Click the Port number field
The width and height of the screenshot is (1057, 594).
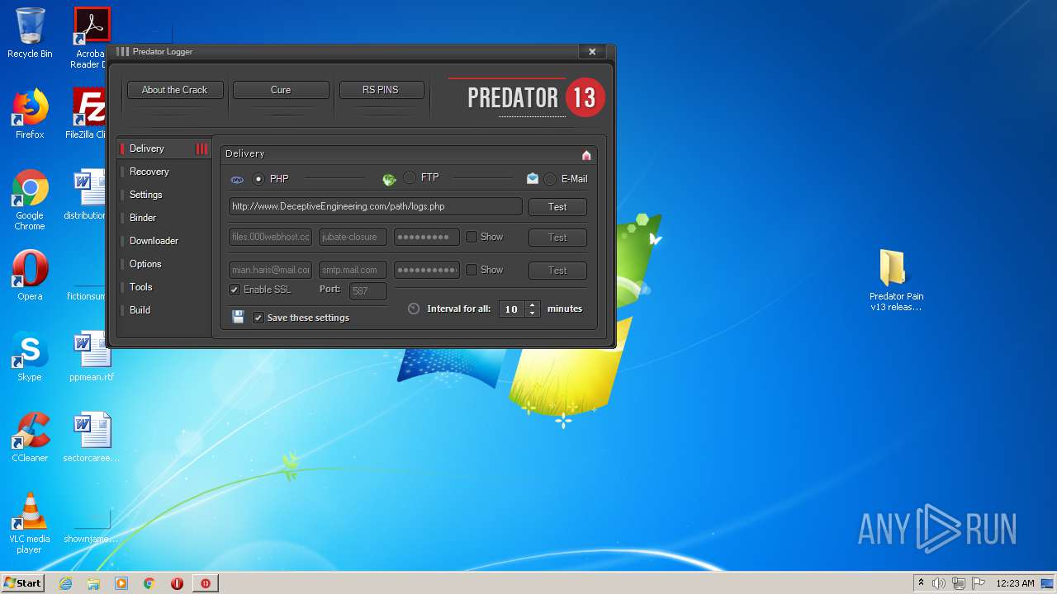pos(368,290)
